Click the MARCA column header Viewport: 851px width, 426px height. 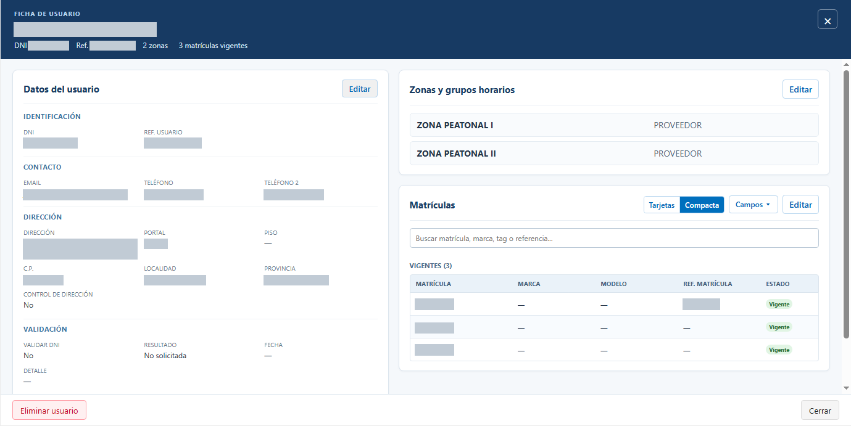click(529, 284)
